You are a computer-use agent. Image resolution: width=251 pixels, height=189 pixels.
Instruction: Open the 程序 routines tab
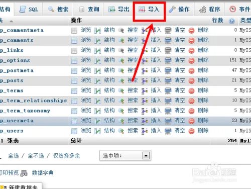pyautogui.click(x=209, y=9)
